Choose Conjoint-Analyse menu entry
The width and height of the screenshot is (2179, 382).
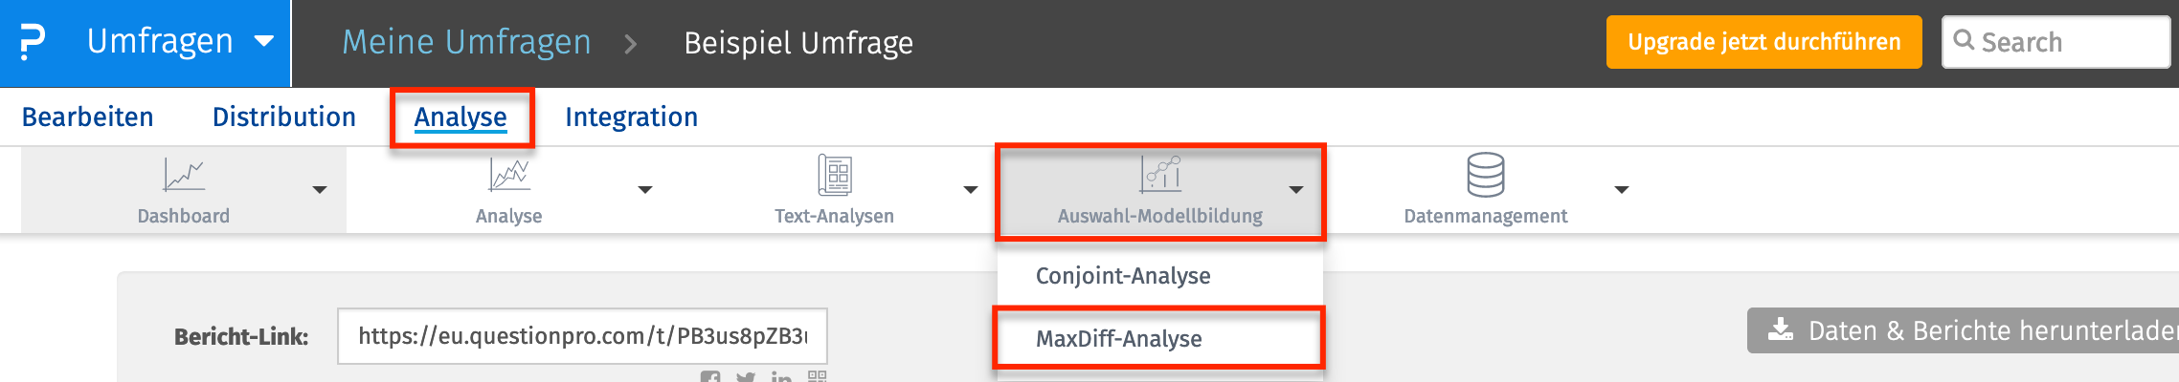[x=1122, y=276]
